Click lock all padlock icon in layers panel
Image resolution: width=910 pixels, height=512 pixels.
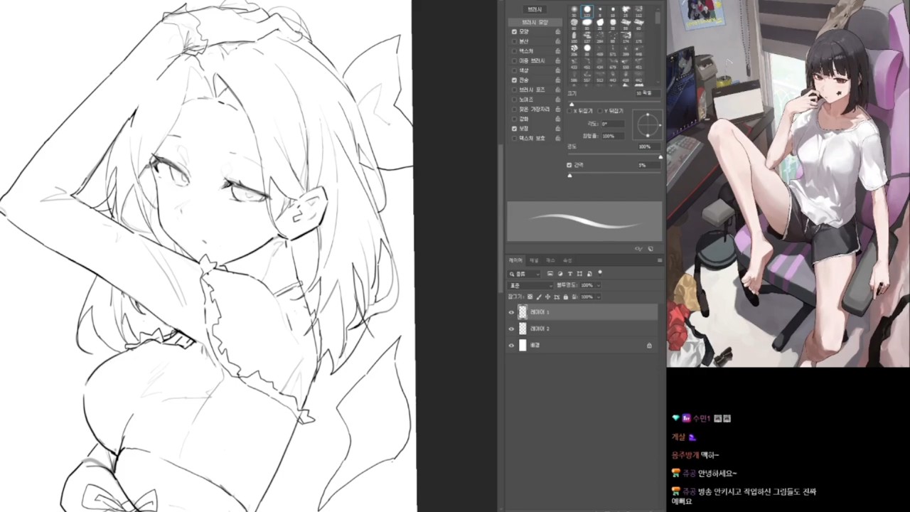566,297
